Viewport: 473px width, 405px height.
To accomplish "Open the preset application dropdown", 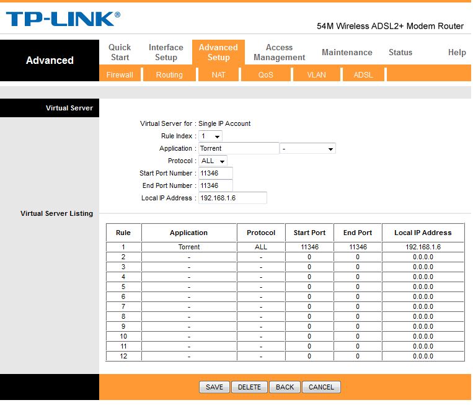I will 307,148.
